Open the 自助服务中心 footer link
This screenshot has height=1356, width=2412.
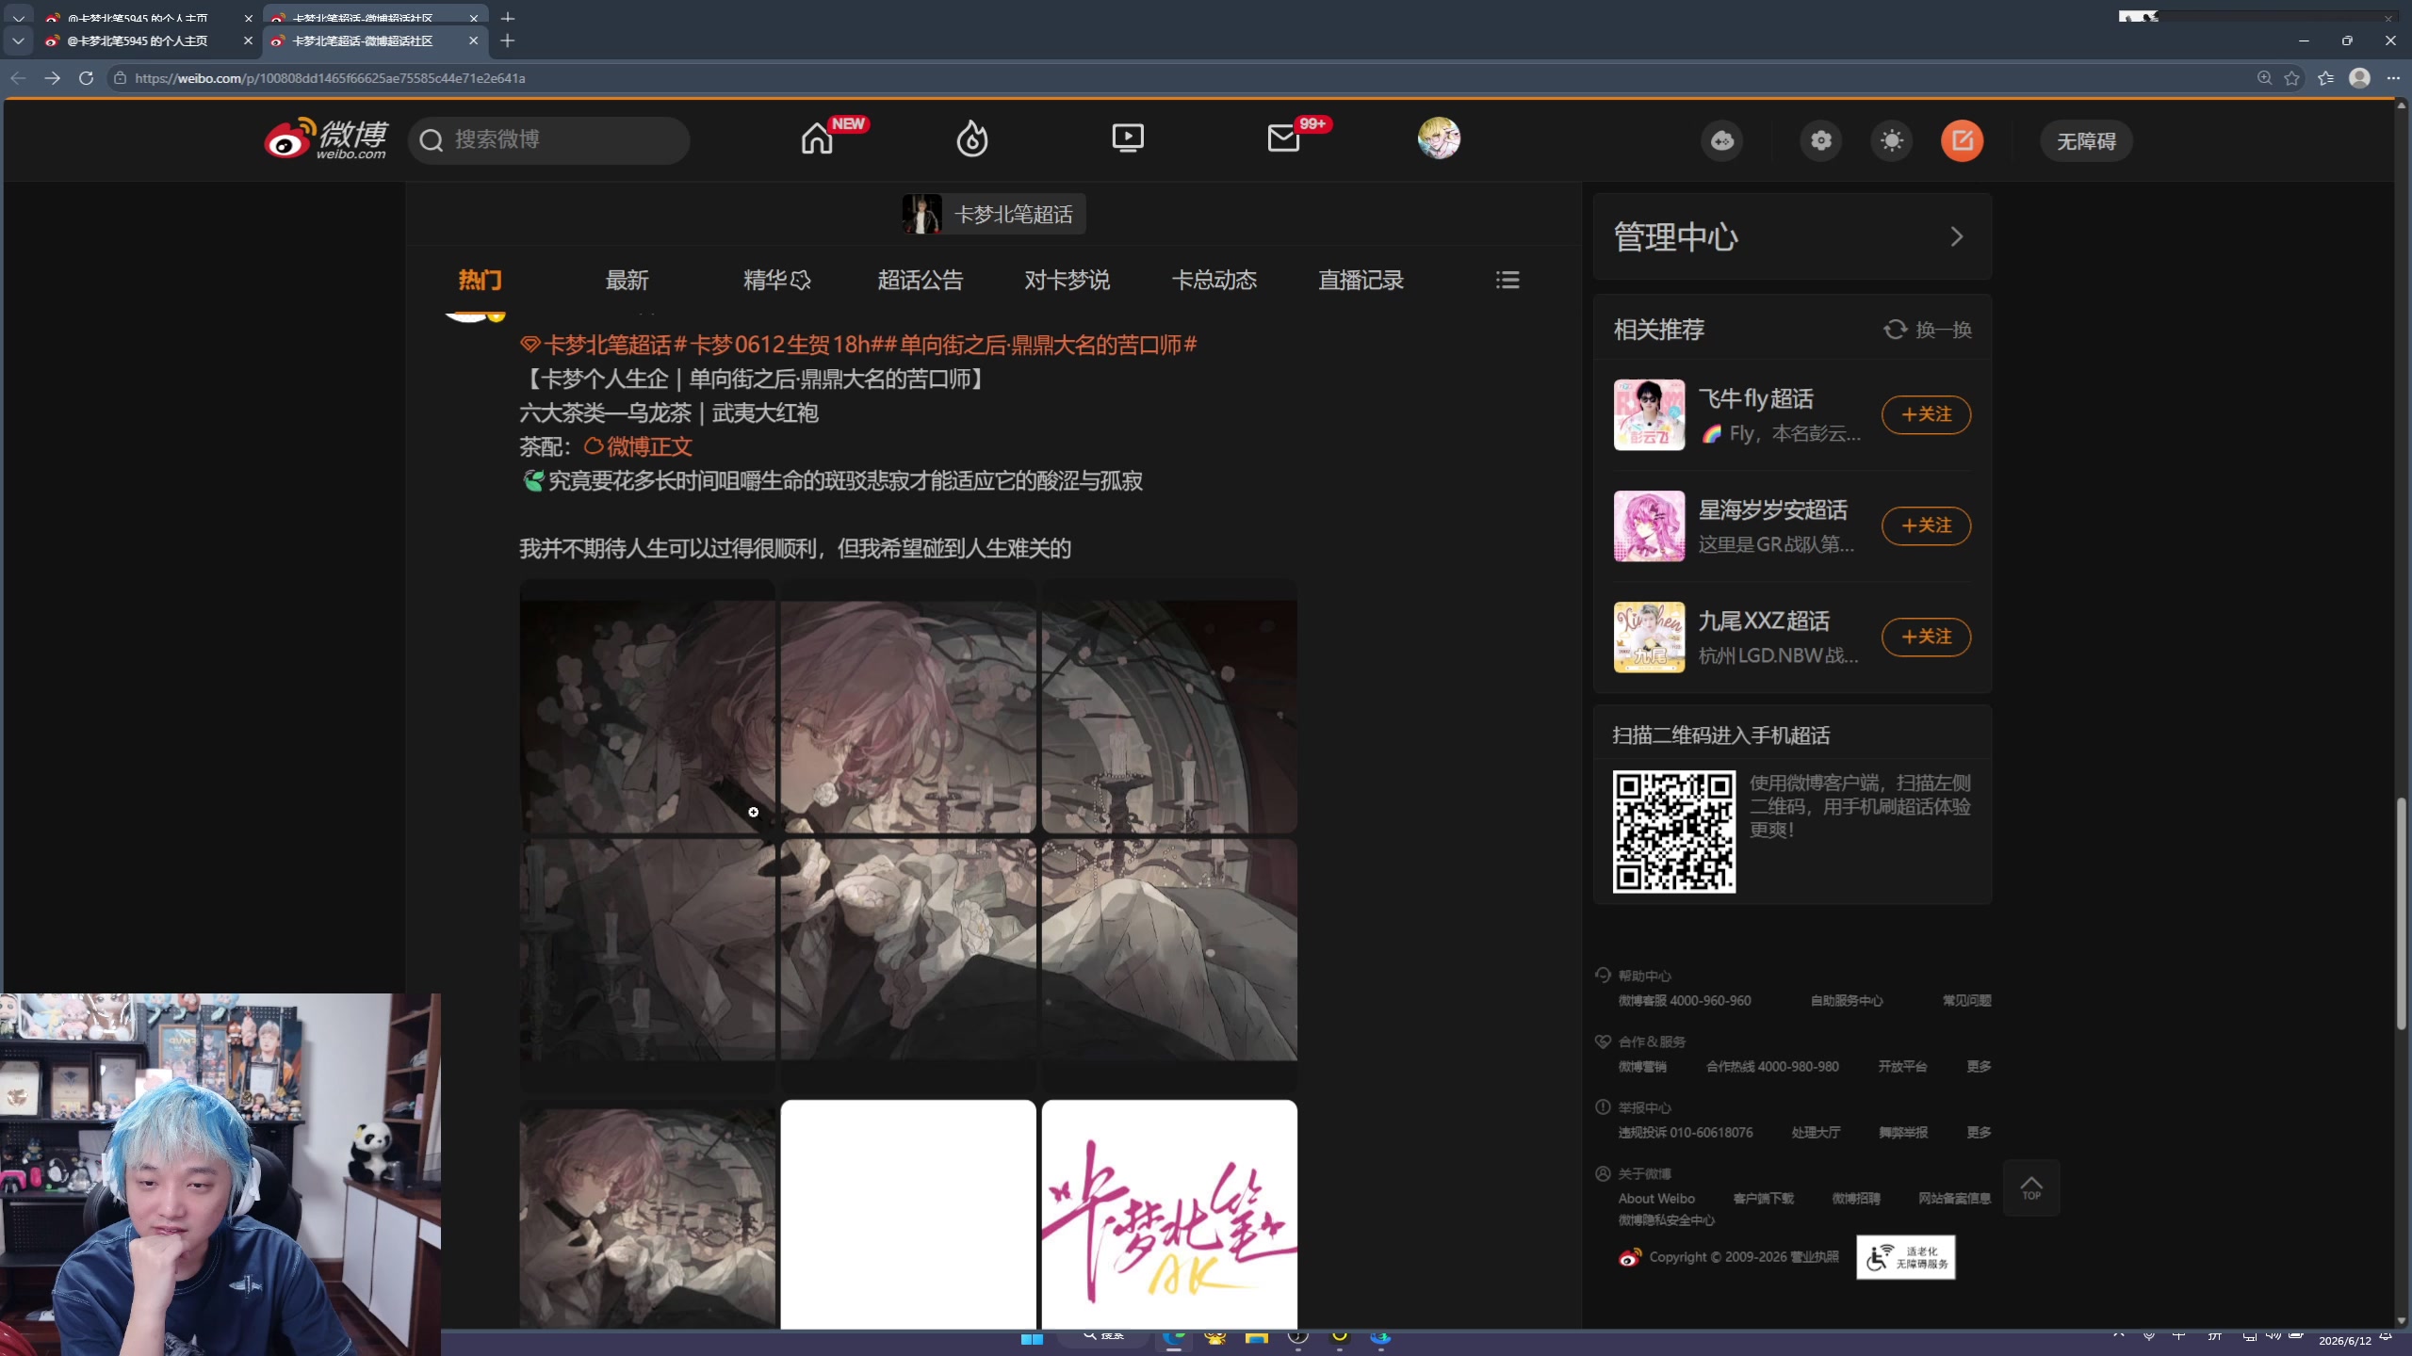tap(1847, 1000)
